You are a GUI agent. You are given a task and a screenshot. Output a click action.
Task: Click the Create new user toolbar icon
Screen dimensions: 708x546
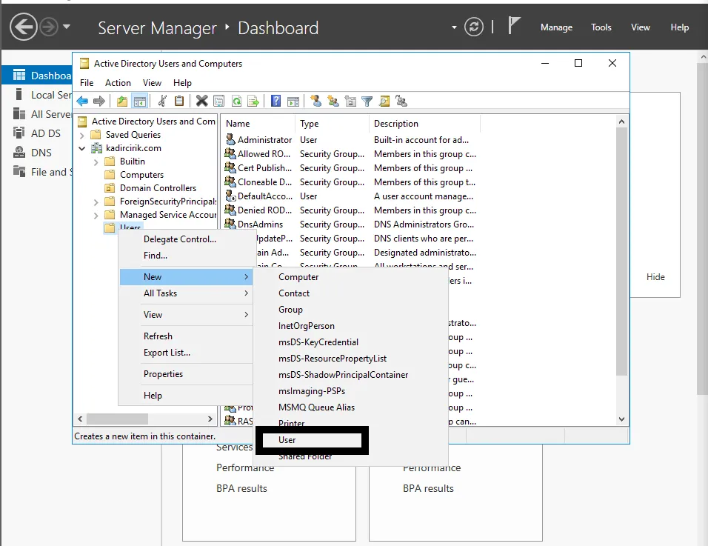click(x=316, y=101)
